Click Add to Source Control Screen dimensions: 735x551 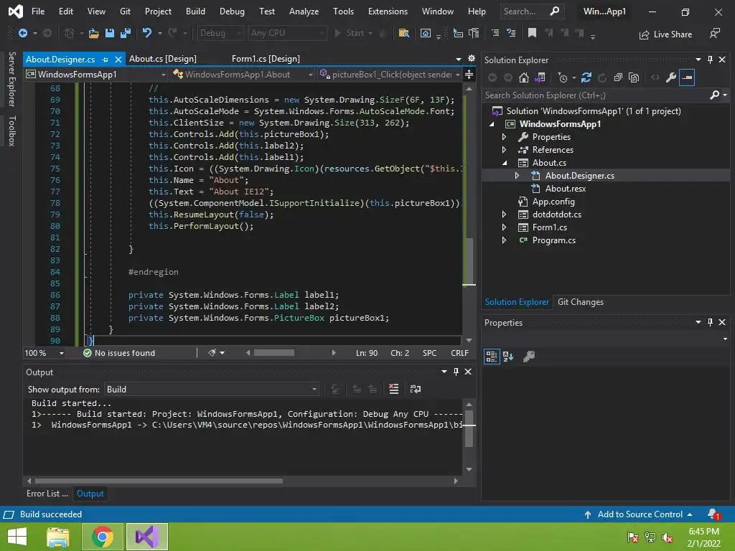pyautogui.click(x=640, y=514)
